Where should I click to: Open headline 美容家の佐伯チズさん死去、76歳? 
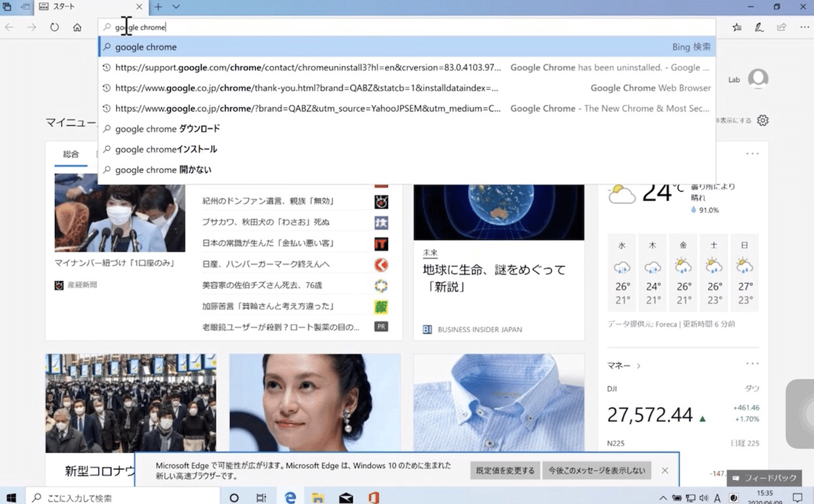pos(263,285)
